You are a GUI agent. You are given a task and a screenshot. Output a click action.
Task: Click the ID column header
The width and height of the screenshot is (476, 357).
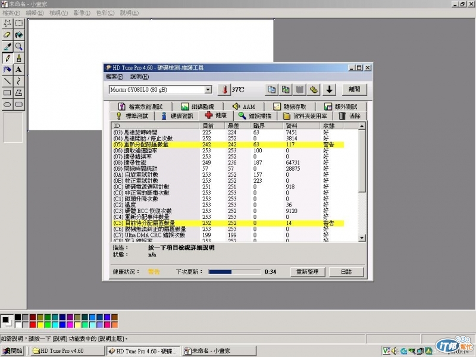(x=155, y=126)
